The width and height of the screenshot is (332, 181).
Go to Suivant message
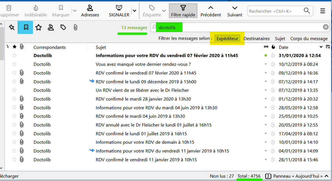tap(235, 11)
